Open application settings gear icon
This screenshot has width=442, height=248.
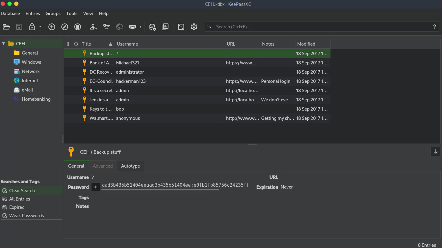point(194,27)
